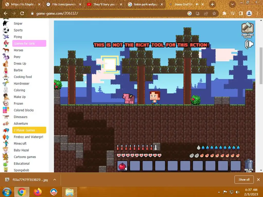This screenshot has width=263, height=197.
Task: Open the Sports games category
Action: (x=18, y=30)
